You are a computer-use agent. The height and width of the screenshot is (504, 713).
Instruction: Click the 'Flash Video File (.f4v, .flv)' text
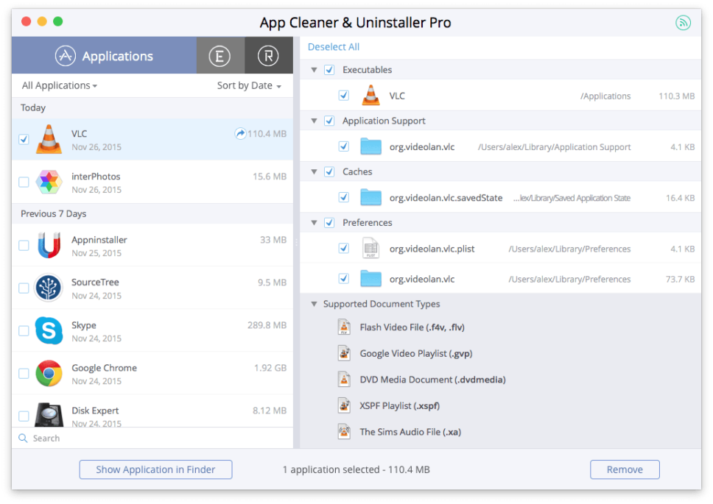click(x=412, y=327)
